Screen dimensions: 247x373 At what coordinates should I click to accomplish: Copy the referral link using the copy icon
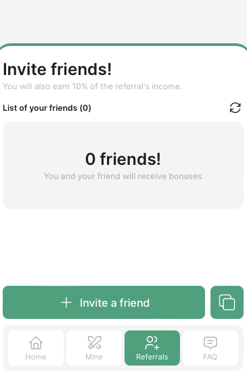pyautogui.click(x=227, y=302)
